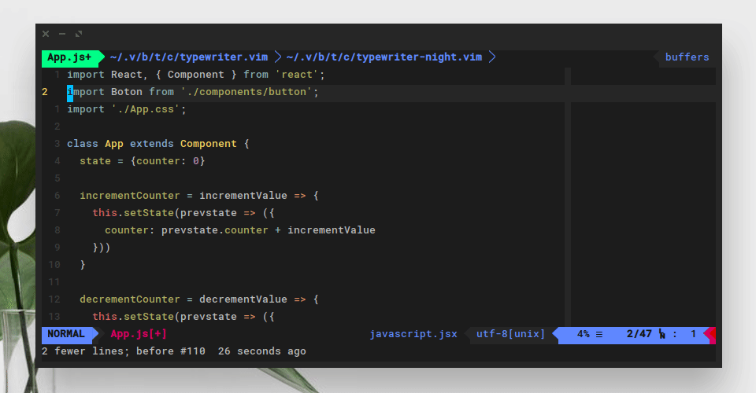Click the App.js[+] filename in the statusline

pos(139,334)
